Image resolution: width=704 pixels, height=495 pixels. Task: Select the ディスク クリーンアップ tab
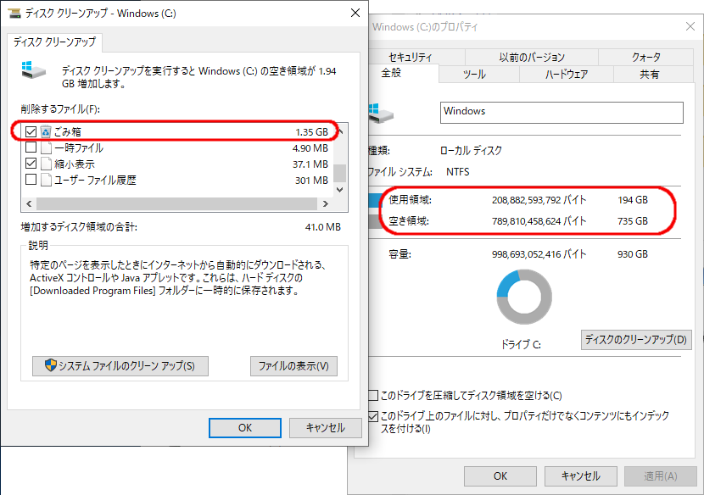(54, 42)
